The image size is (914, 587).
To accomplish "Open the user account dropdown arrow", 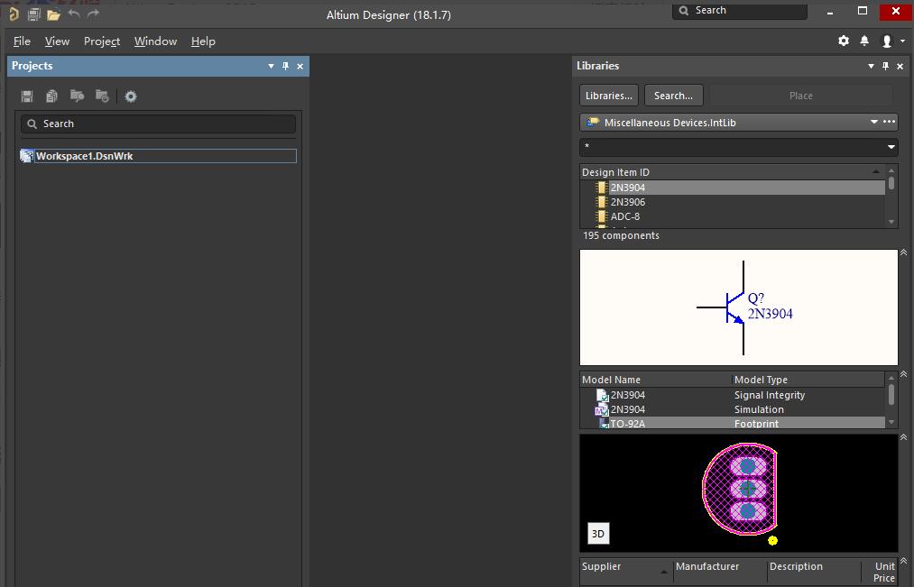I will (x=902, y=41).
